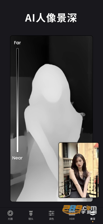The height and width of the screenshot is (224, 103).
Task: Select the 景深 text label
Action: (x=93, y=219)
